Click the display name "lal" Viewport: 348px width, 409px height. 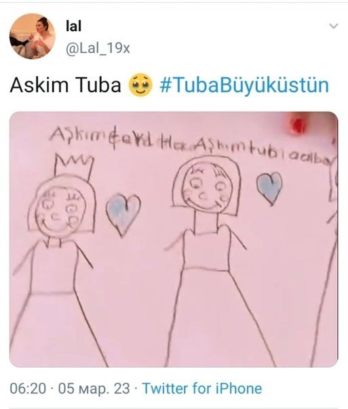pyautogui.click(x=73, y=26)
